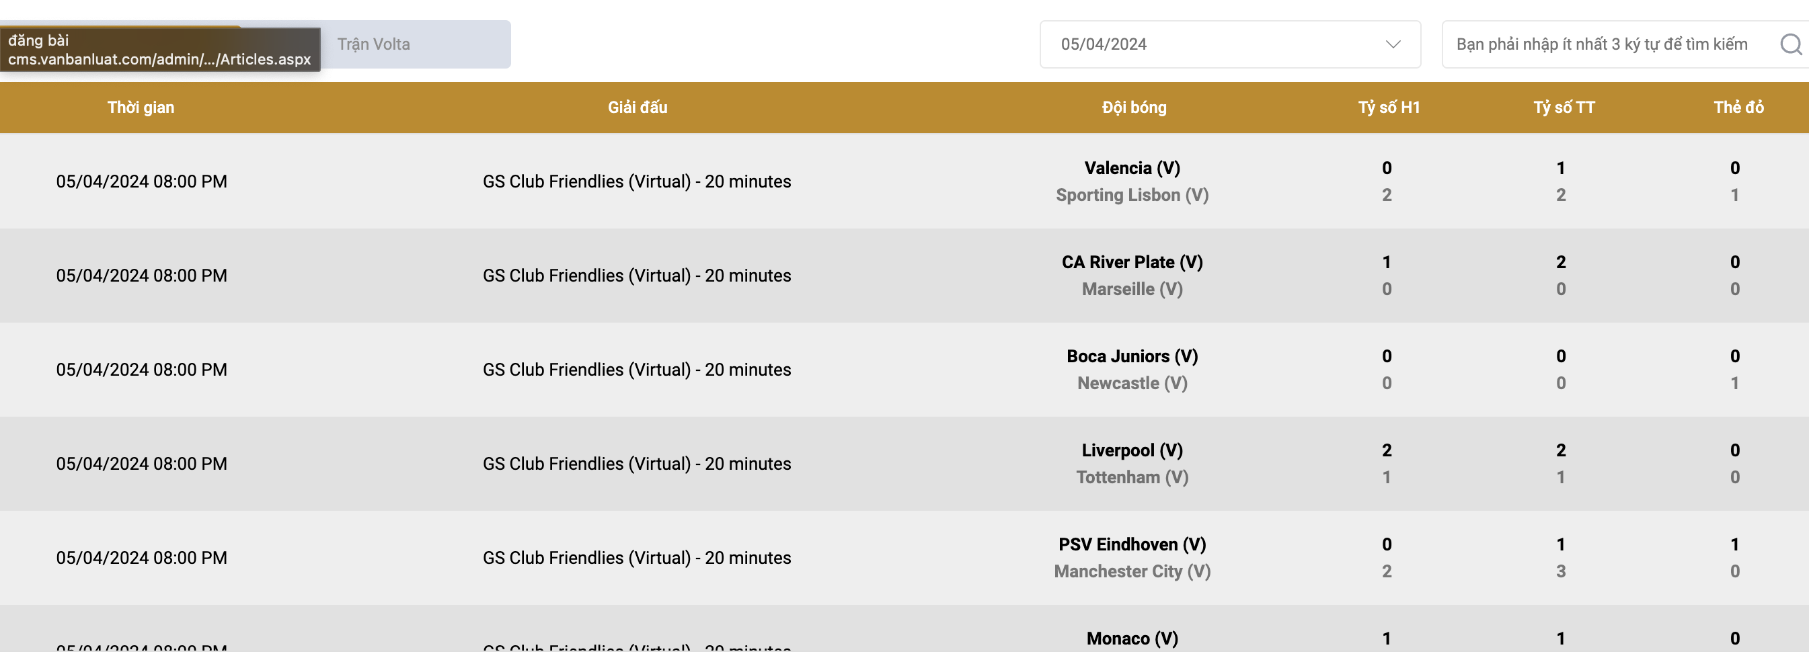This screenshot has width=1809, height=660.
Task: Select the Liverpool (V) team name
Action: tap(1132, 450)
